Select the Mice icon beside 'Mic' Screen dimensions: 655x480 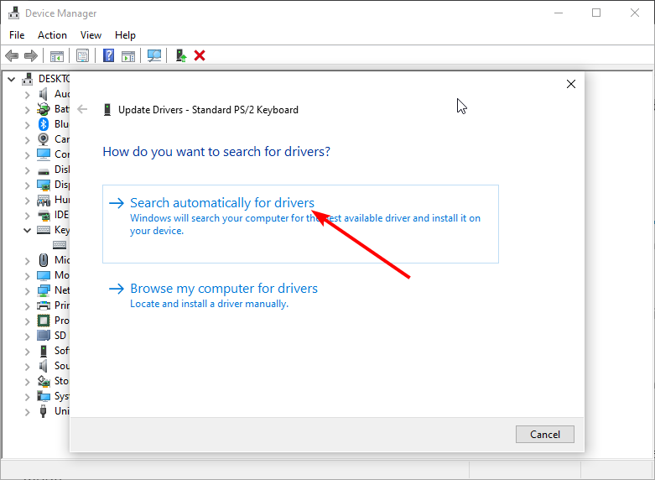[44, 260]
